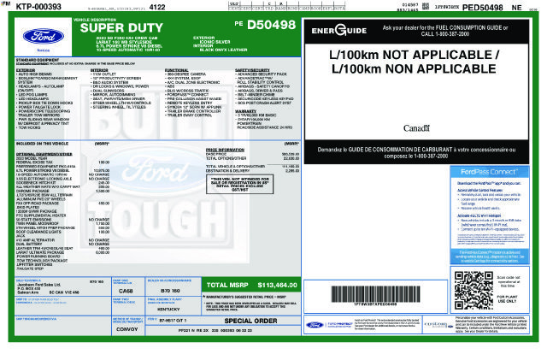Click the SPECIAL ORDER label
The image size is (547, 354).
pos(250,321)
